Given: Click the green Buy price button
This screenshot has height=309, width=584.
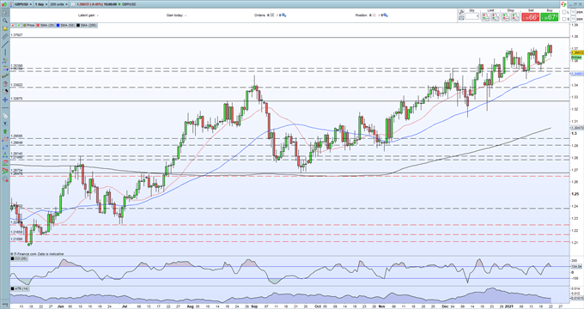Looking at the screenshot, I should [550, 17].
